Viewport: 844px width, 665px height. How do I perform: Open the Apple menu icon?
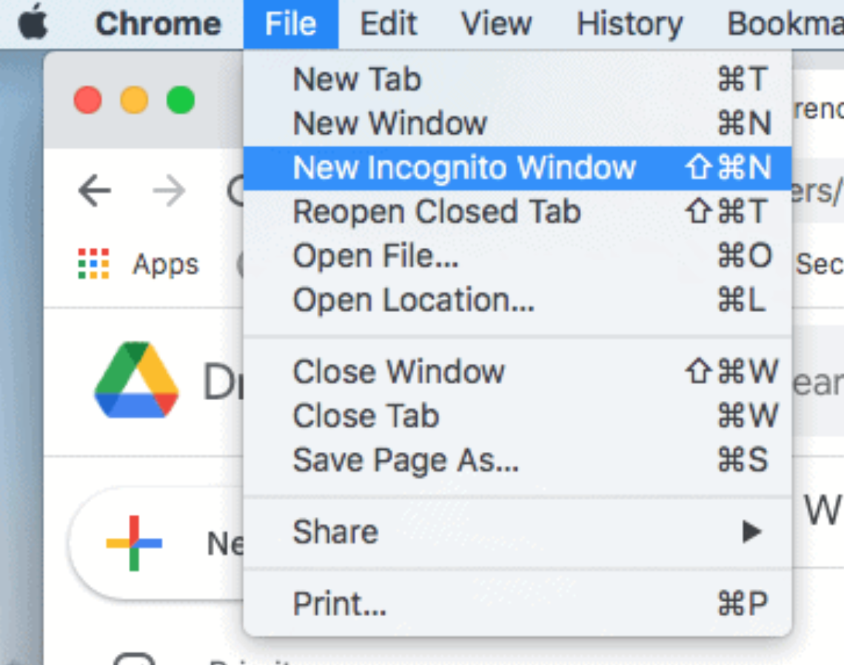(x=33, y=24)
